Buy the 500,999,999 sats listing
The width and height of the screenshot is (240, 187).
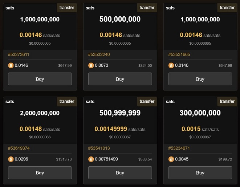pyautogui.click(x=120, y=172)
